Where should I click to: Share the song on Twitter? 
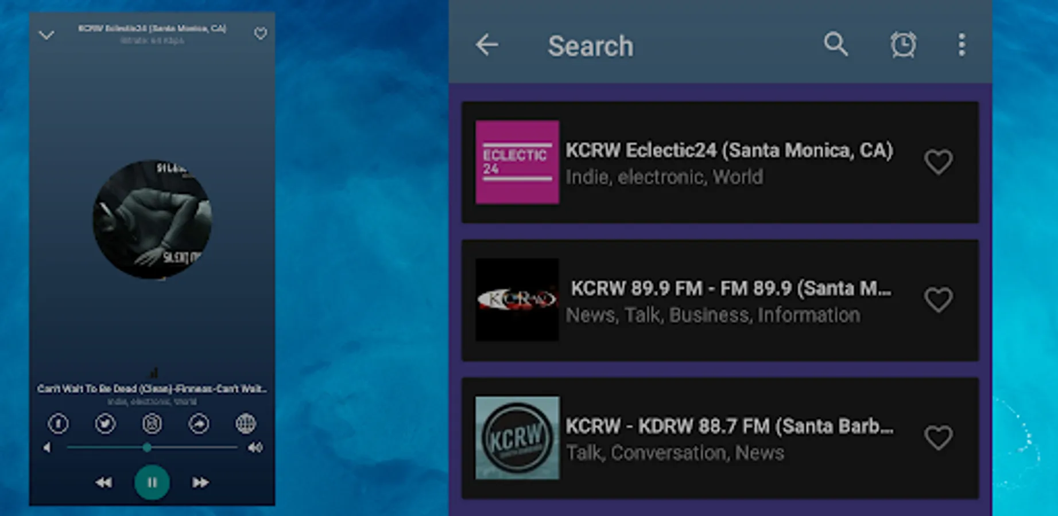tap(105, 424)
